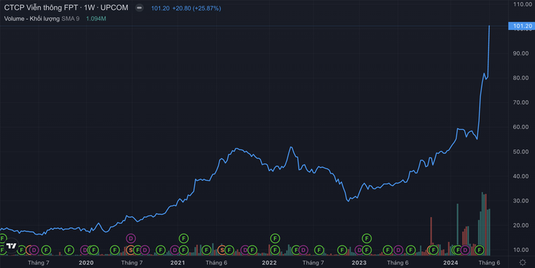Screen dimensions: 535x268
Task: Collapse the legend with the minus circle button
Action: pyautogui.click(x=139, y=8)
